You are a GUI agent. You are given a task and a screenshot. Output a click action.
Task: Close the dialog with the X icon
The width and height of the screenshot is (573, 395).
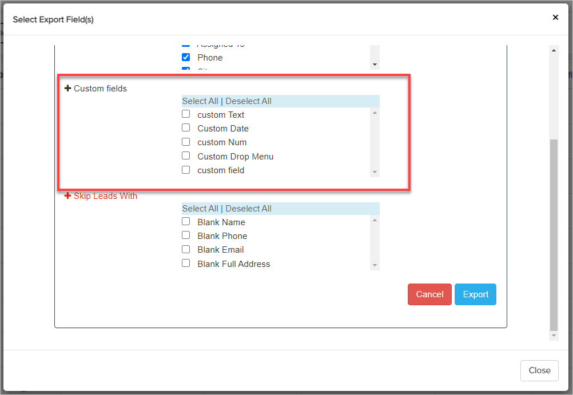[x=555, y=18]
